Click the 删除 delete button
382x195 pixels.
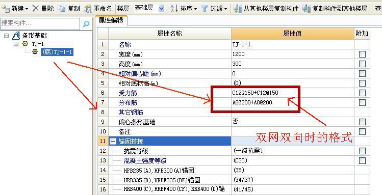(x=43, y=9)
